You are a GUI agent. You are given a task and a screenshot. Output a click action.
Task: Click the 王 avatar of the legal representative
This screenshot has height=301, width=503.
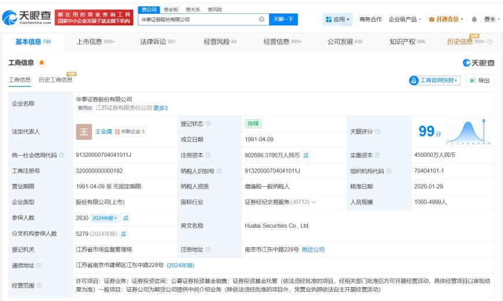[84, 131]
